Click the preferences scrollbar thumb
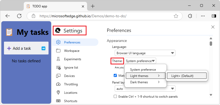This screenshot has width=220, height=105. pos(211,43)
